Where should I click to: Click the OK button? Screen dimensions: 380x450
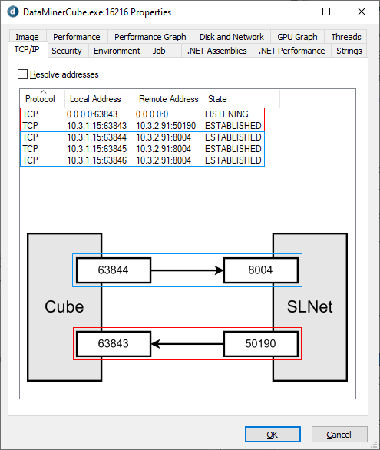click(273, 435)
